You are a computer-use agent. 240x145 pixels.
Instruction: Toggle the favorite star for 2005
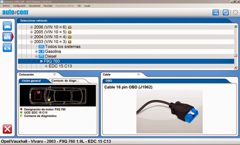pyautogui.click(x=70, y=32)
